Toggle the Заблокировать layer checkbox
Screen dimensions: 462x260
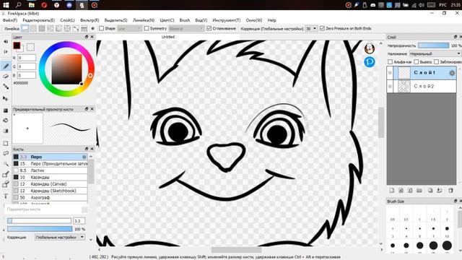[x=436, y=62]
